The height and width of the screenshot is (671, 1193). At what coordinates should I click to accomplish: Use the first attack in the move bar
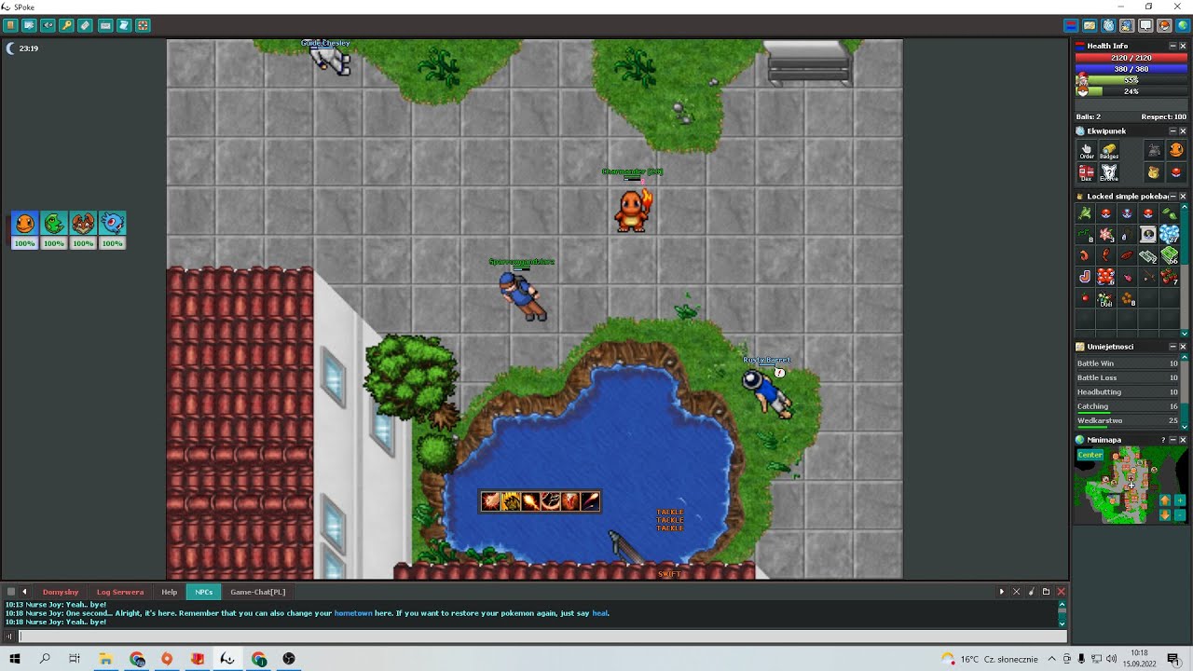click(x=491, y=502)
